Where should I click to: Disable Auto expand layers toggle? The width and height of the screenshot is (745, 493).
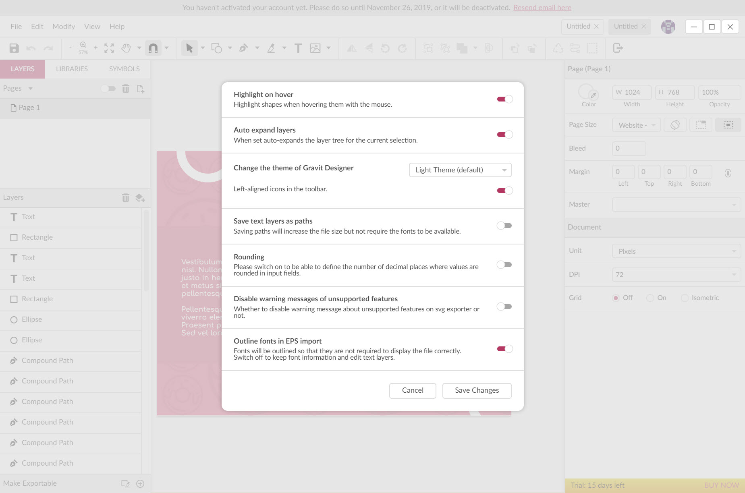[x=504, y=135]
